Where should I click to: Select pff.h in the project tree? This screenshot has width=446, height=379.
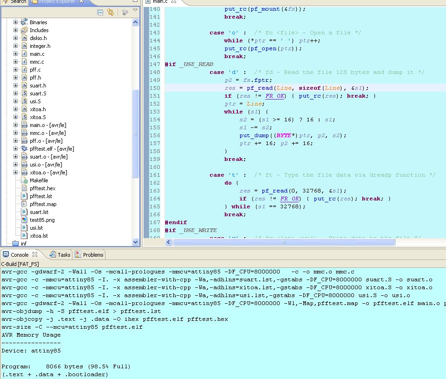point(35,78)
